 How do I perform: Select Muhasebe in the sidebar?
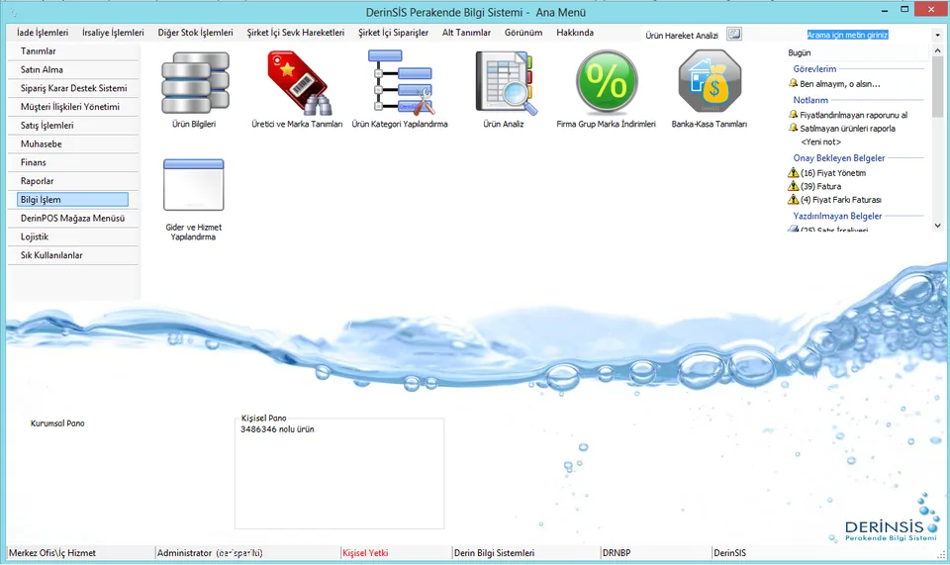pyautogui.click(x=74, y=144)
